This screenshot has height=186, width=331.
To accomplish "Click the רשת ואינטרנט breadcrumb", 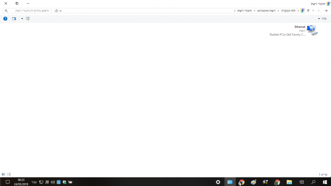I will pos(266,11).
